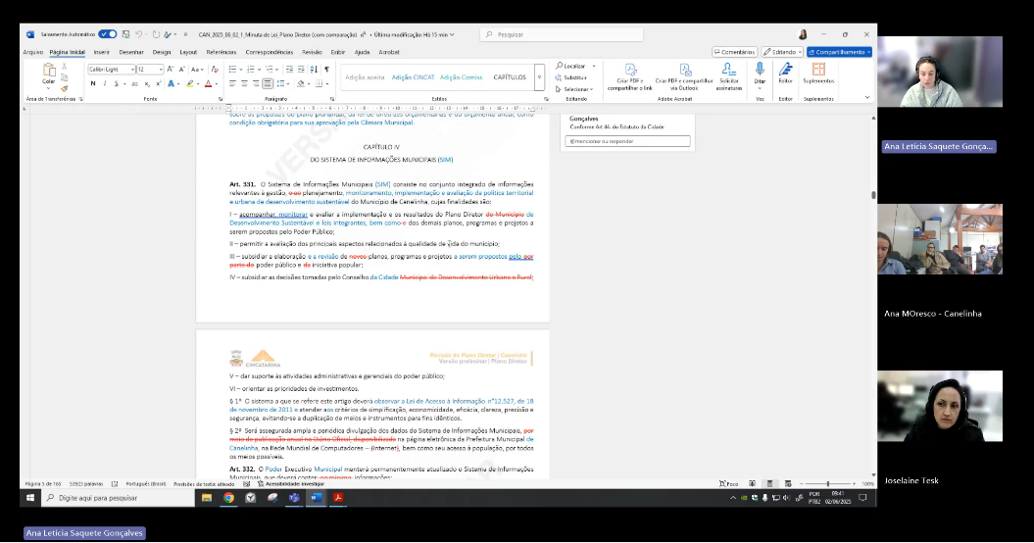Align text left
Viewport: 1034px width, 543px height.
232,83
